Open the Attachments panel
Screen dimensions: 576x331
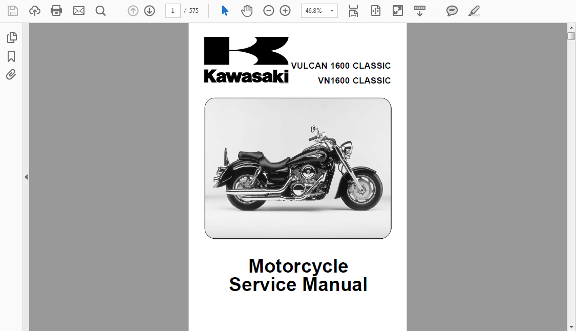(x=11, y=74)
